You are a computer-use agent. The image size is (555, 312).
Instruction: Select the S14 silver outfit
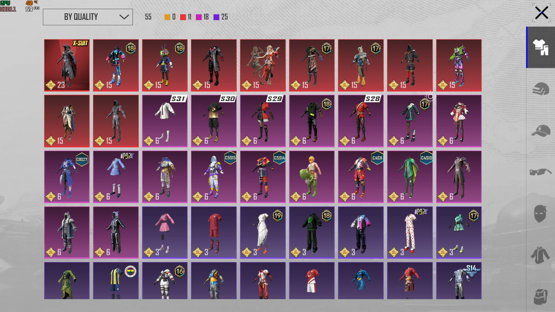[x=459, y=280]
